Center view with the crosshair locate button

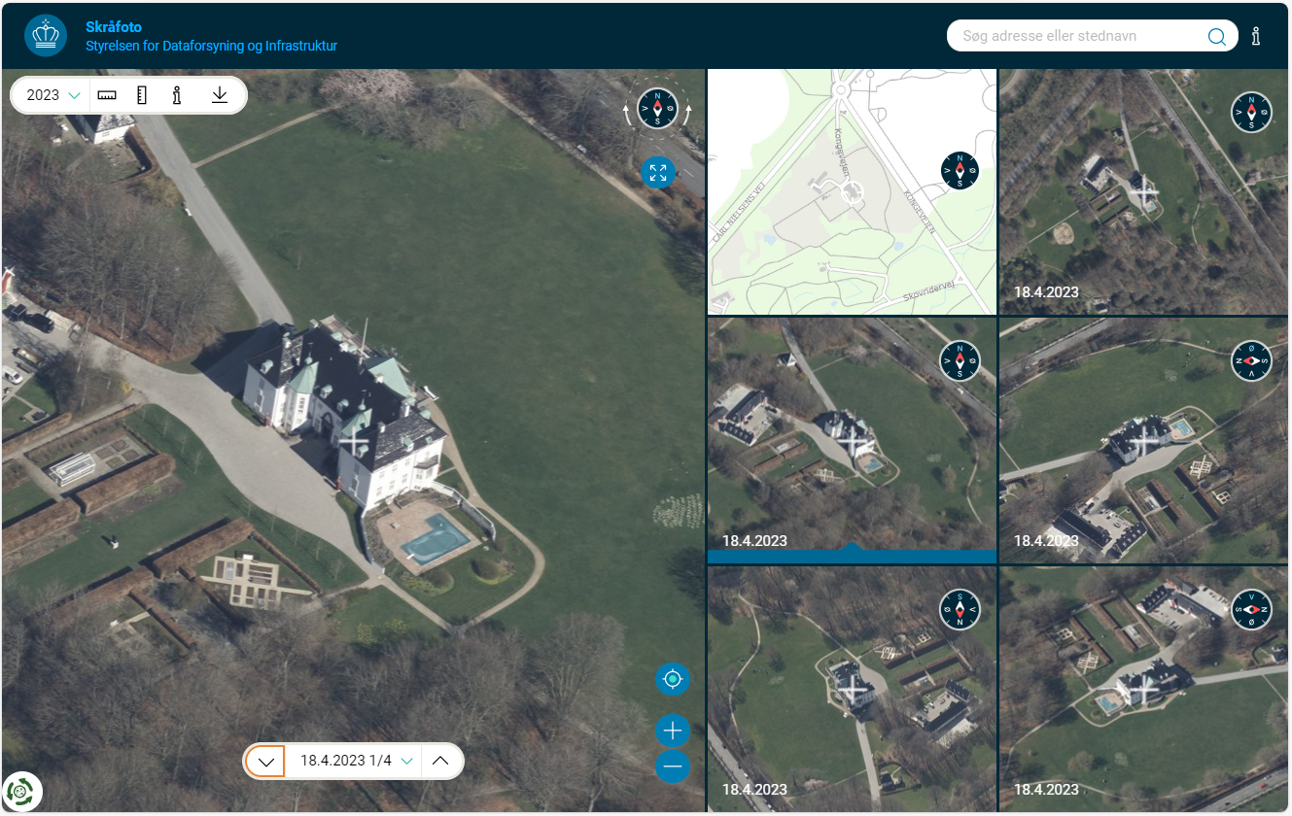point(672,678)
